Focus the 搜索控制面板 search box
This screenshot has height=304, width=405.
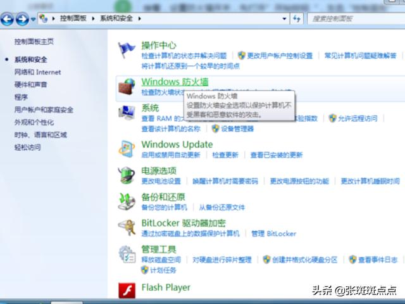[x=356, y=18]
